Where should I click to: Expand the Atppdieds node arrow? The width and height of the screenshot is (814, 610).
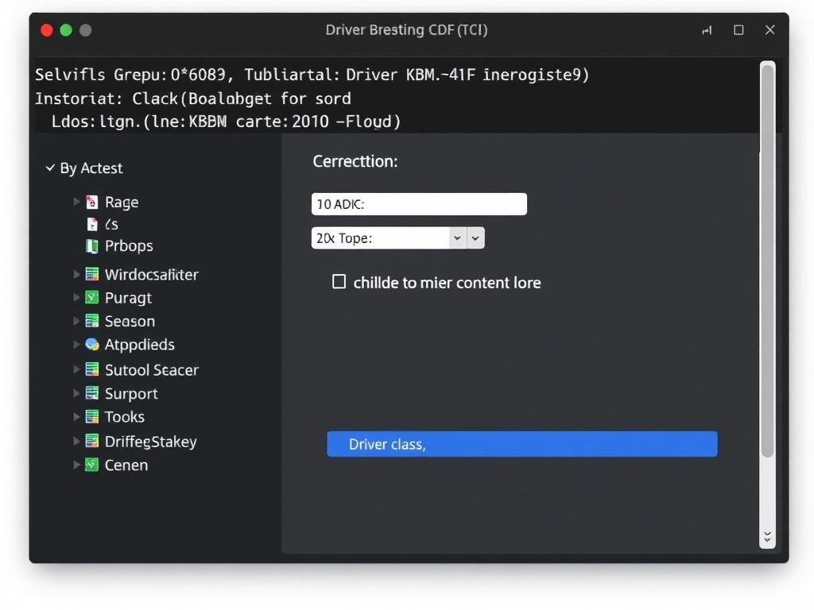click(x=76, y=345)
